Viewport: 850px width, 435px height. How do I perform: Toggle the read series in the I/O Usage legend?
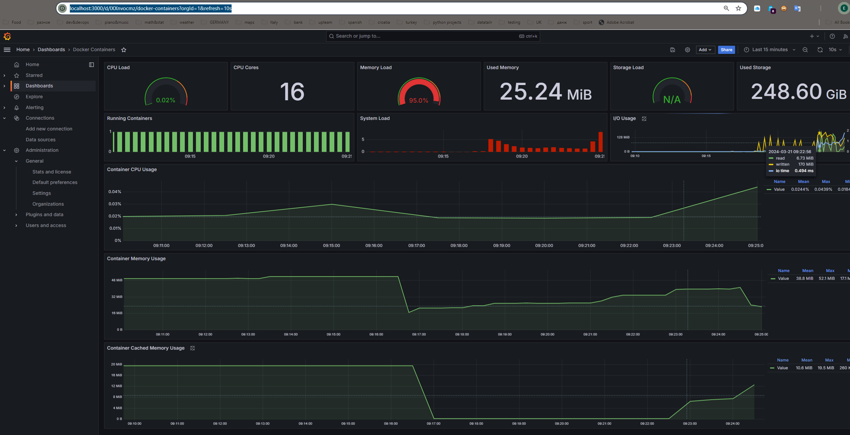(x=780, y=158)
